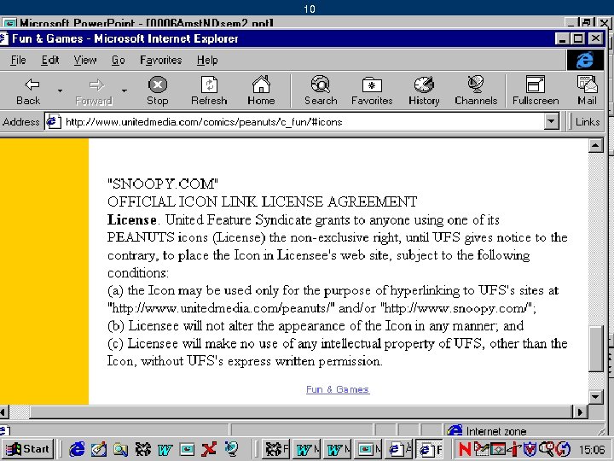Launch PowerPoint from Quick Launch

(187, 449)
